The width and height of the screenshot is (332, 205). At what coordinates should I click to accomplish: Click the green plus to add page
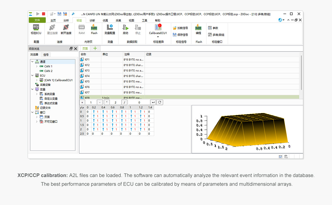tap(95, 48)
